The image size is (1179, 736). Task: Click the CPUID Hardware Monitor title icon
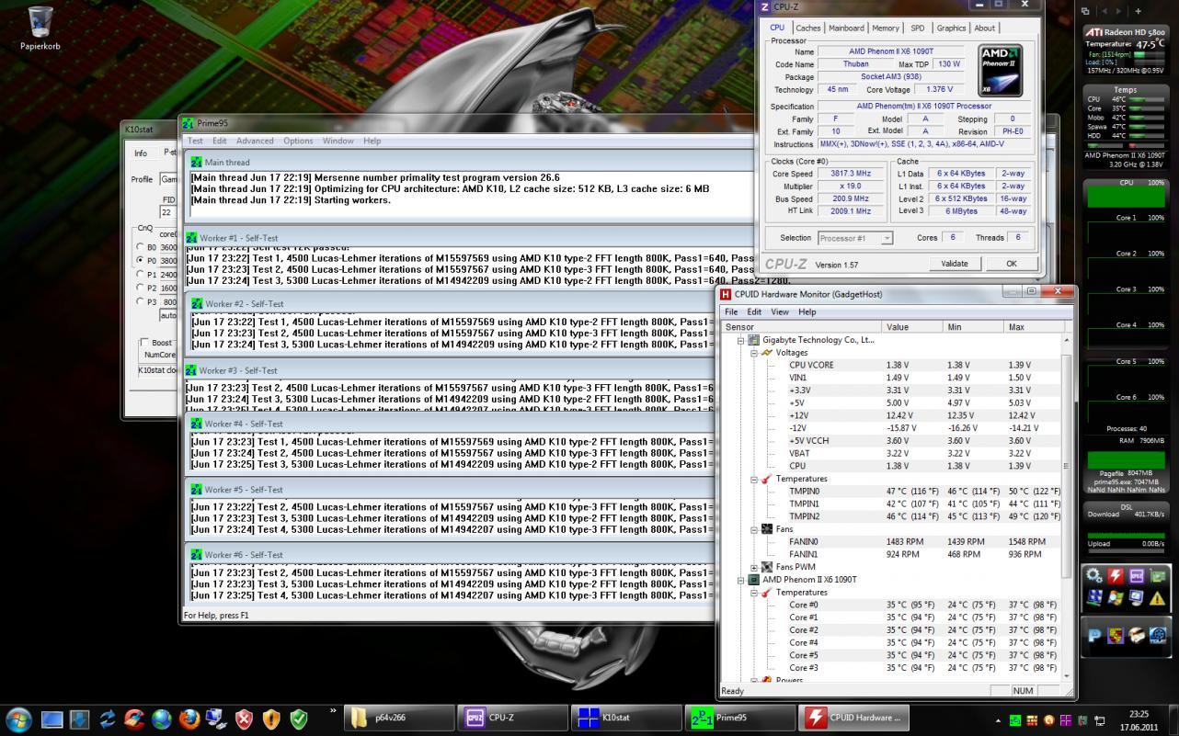(x=727, y=294)
